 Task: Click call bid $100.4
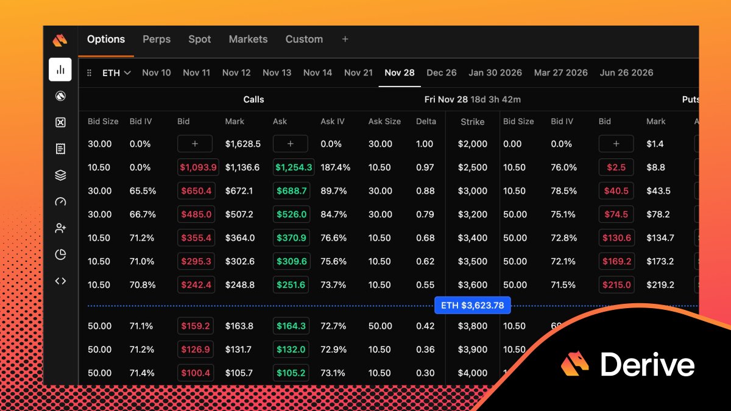point(196,373)
